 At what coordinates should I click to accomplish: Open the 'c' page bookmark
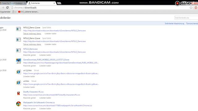(15, 12)
